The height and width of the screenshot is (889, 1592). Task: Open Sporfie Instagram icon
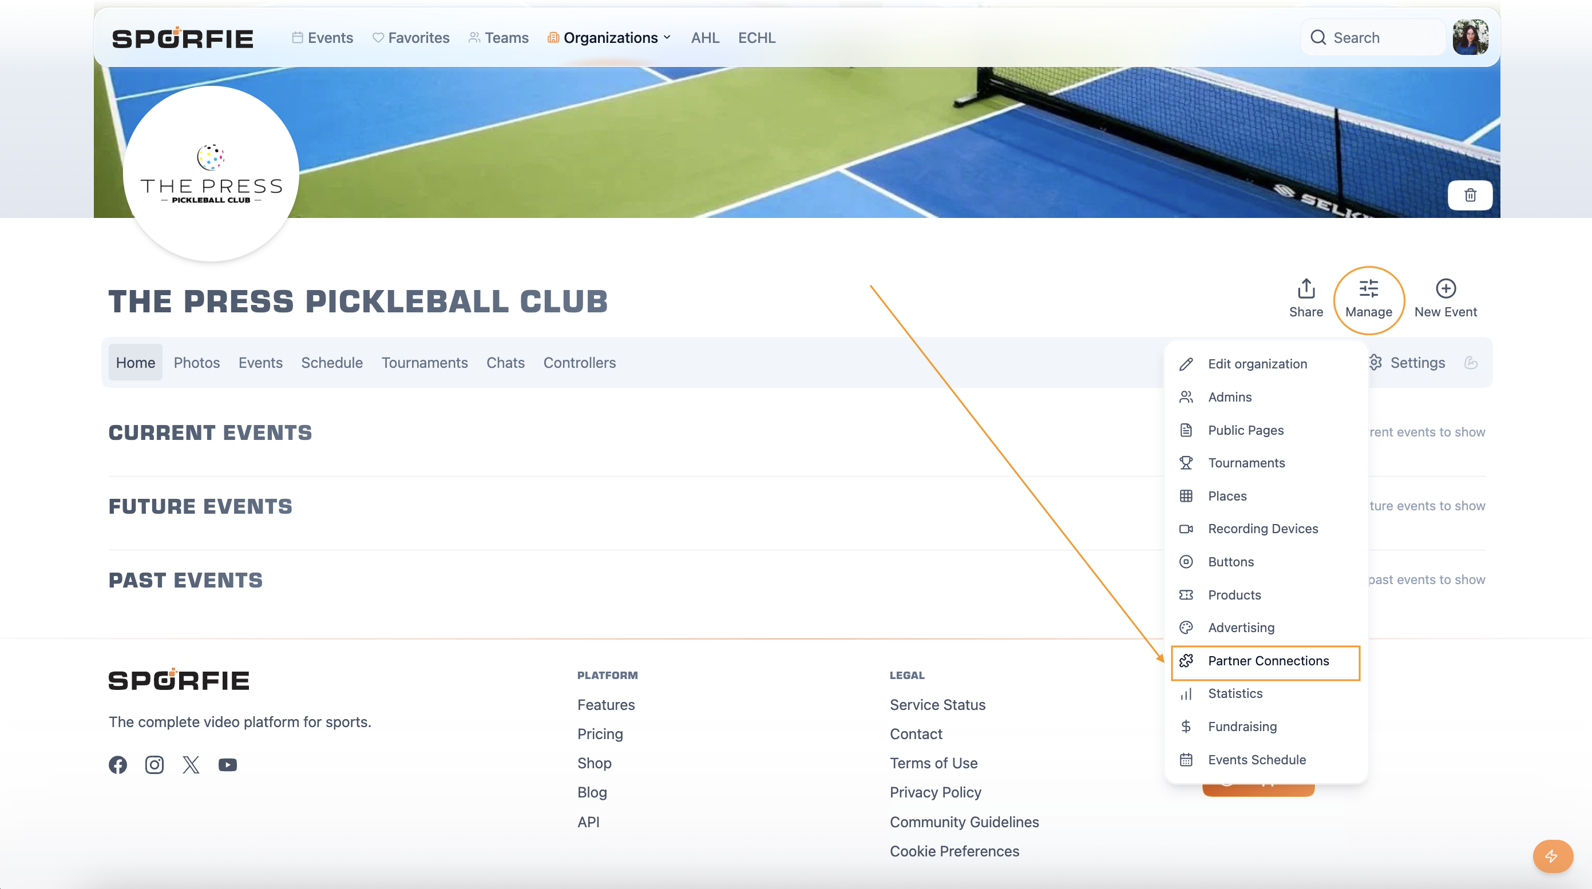[x=155, y=765]
